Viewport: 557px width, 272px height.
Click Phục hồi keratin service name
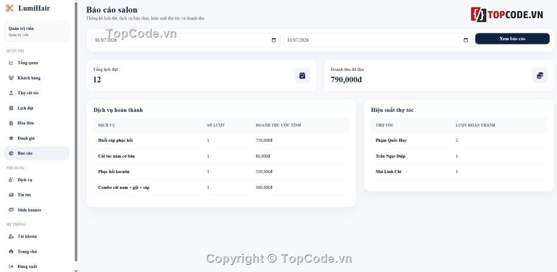[114, 172]
